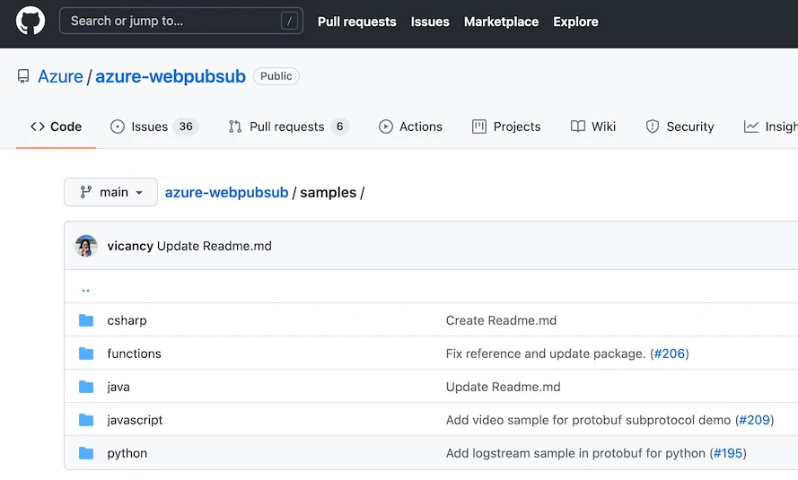Click the repository icon beside Azure
The image size is (798, 480).
[x=23, y=76]
